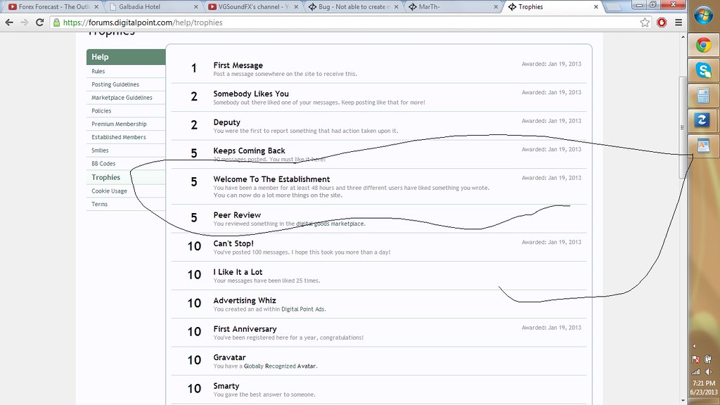Open Cookie Usage sidebar link

coord(109,191)
